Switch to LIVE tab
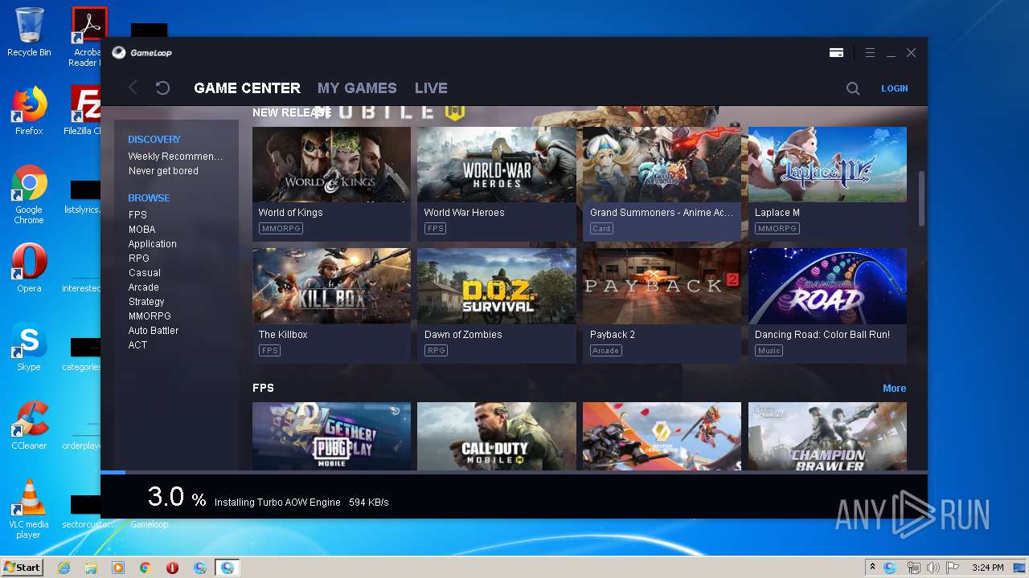This screenshot has height=578, width=1029. [431, 88]
